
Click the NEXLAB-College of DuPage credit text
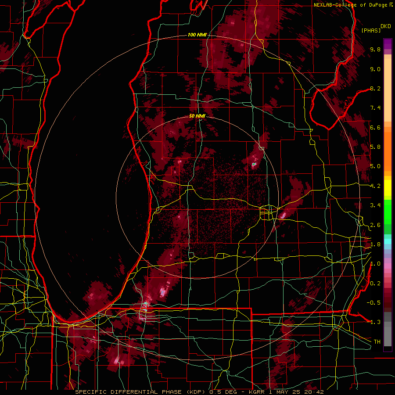(350, 5)
